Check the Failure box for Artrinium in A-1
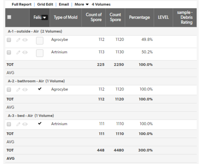This screenshot has height=164, width=202. click(40, 53)
